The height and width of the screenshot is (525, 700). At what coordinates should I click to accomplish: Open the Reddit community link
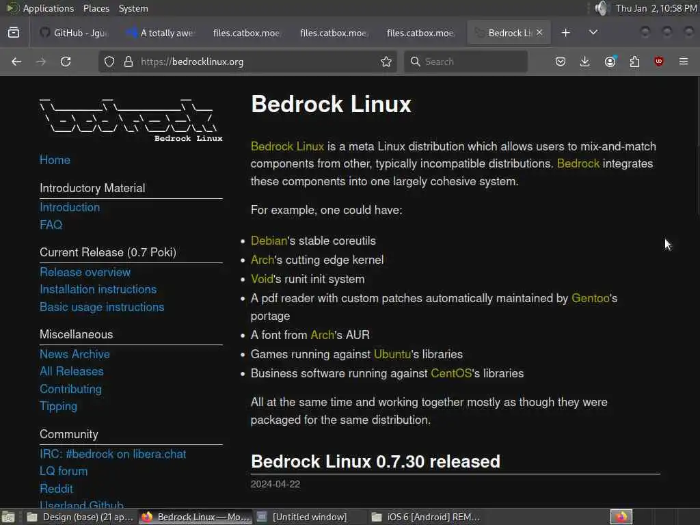(x=56, y=489)
